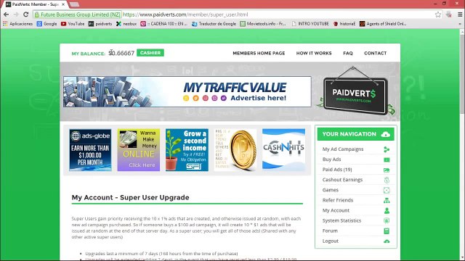The height and width of the screenshot is (261, 465).
Task: Open the FAQ menu item
Action: (348, 53)
